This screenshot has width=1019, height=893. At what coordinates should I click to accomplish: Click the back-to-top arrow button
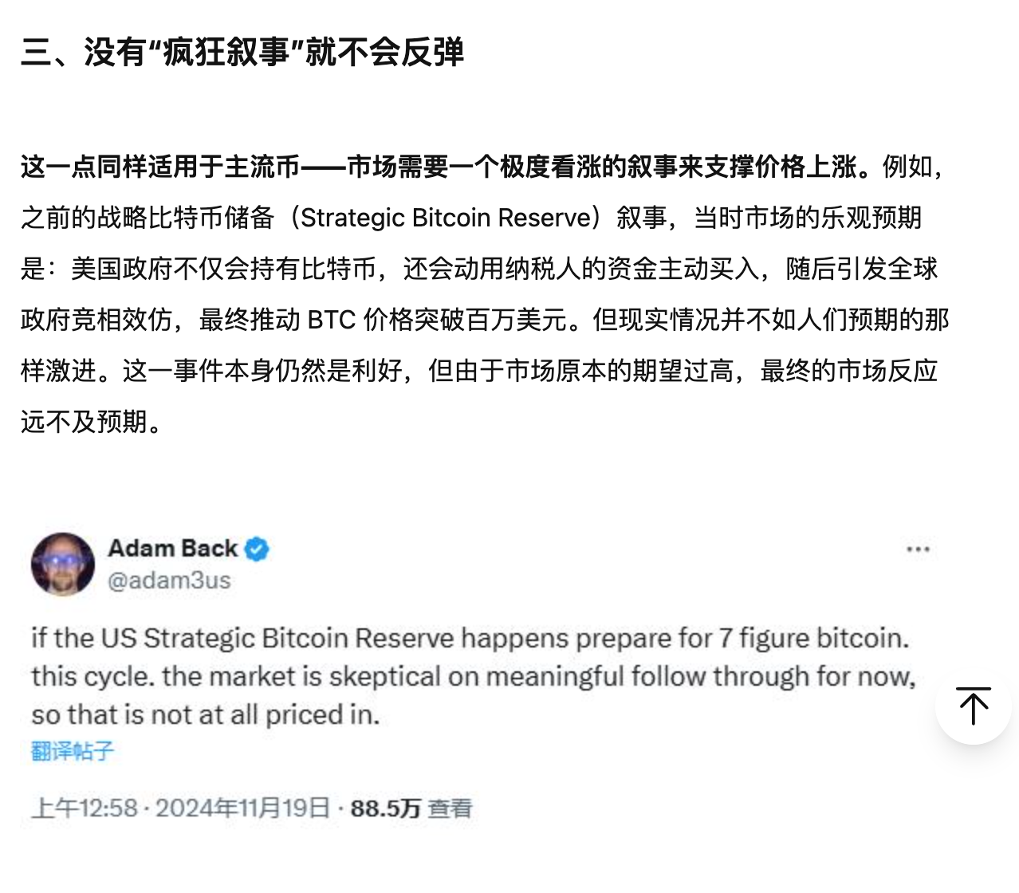(974, 706)
